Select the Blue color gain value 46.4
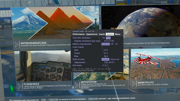 [x=106, y=56]
